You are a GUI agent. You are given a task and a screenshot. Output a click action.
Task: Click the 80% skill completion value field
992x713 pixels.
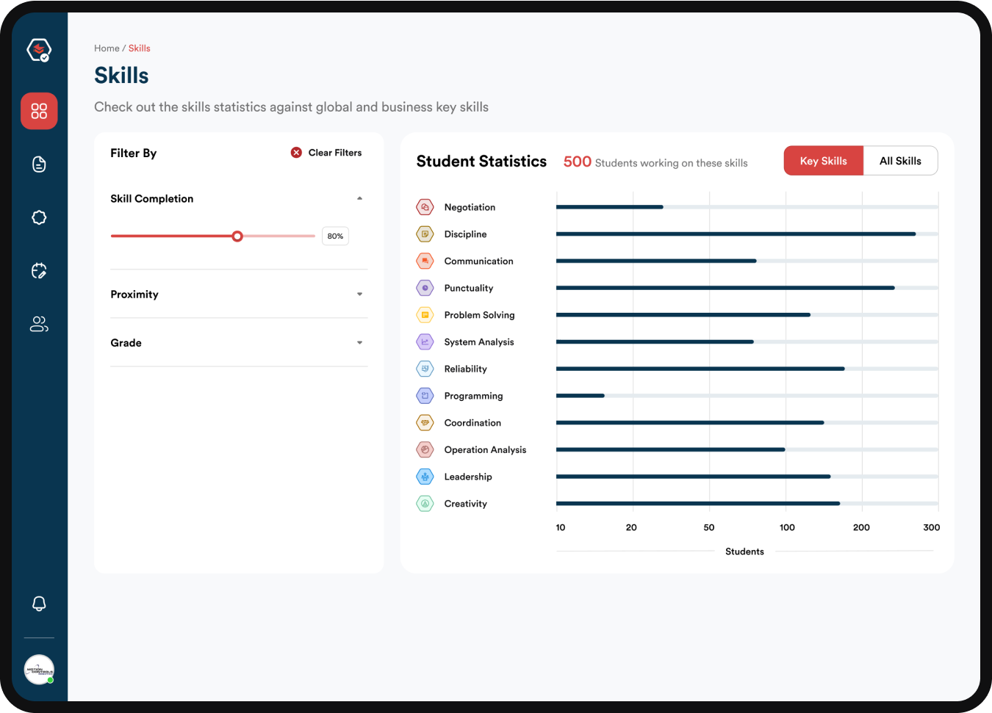click(x=335, y=236)
